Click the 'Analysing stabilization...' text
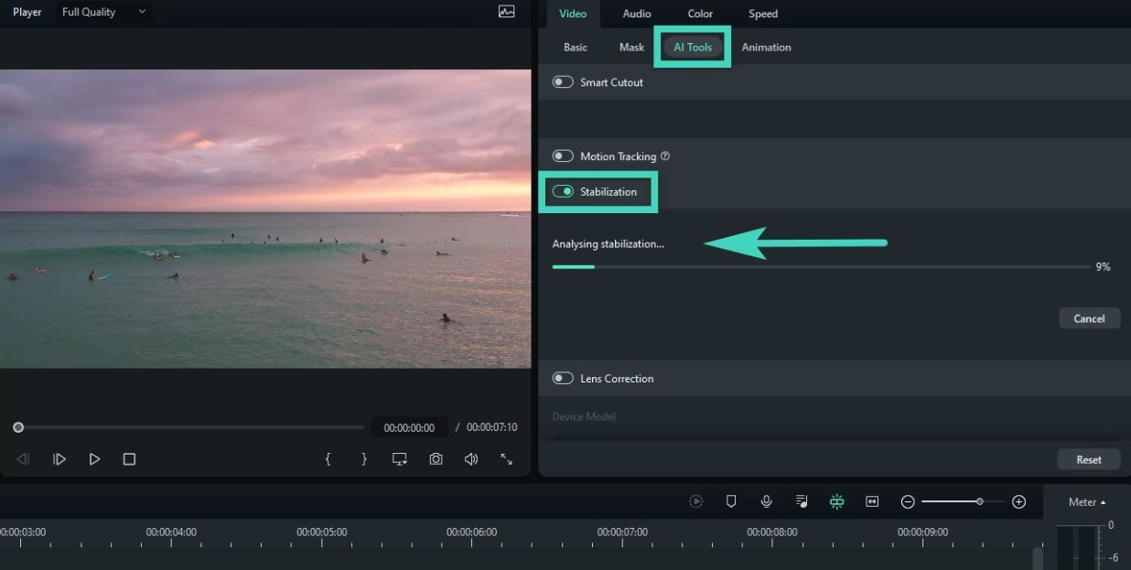This screenshot has height=570, width=1131. tap(608, 243)
